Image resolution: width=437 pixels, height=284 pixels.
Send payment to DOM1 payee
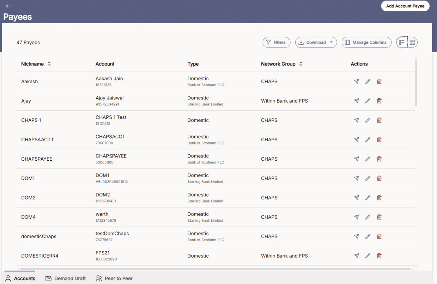pyautogui.click(x=357, y=178)
